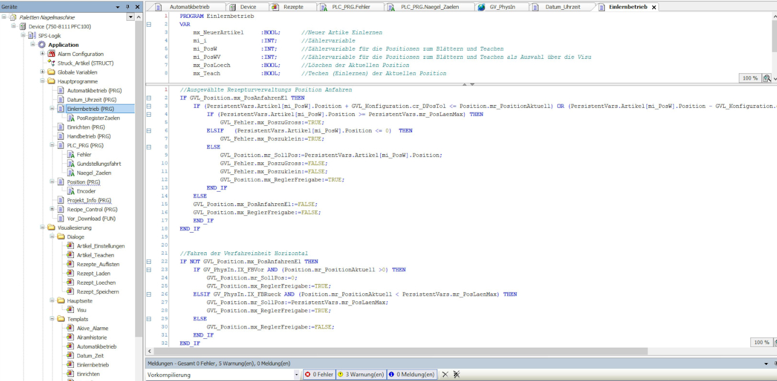Select the Naegel_Zaelen action in tree

coord(94,173)
